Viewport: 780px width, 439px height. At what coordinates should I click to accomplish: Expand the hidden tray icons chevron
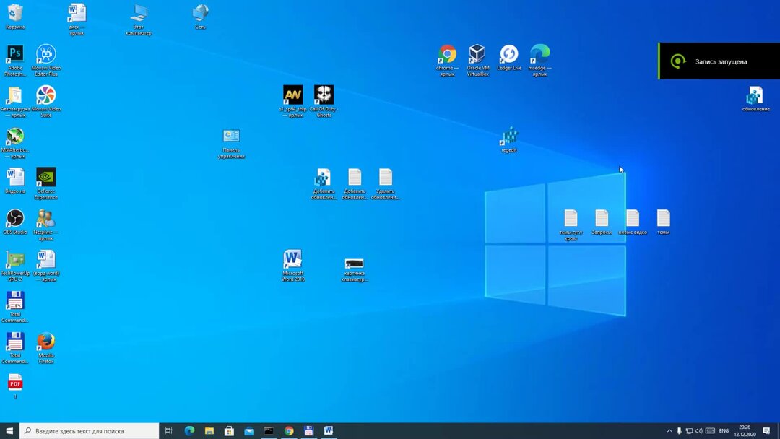pyautogui.click(x=669, y=430)
